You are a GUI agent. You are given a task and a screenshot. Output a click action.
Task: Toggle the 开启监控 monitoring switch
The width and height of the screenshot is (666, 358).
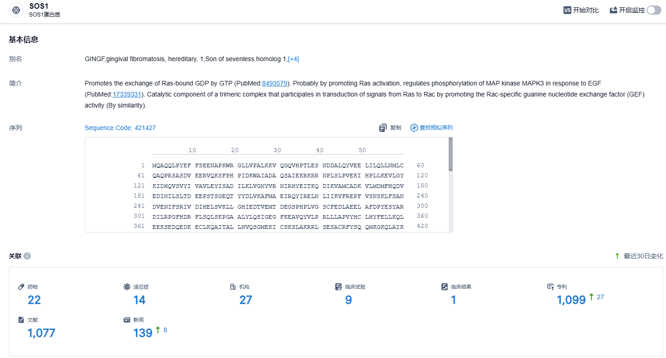click(x=654, y=10)
